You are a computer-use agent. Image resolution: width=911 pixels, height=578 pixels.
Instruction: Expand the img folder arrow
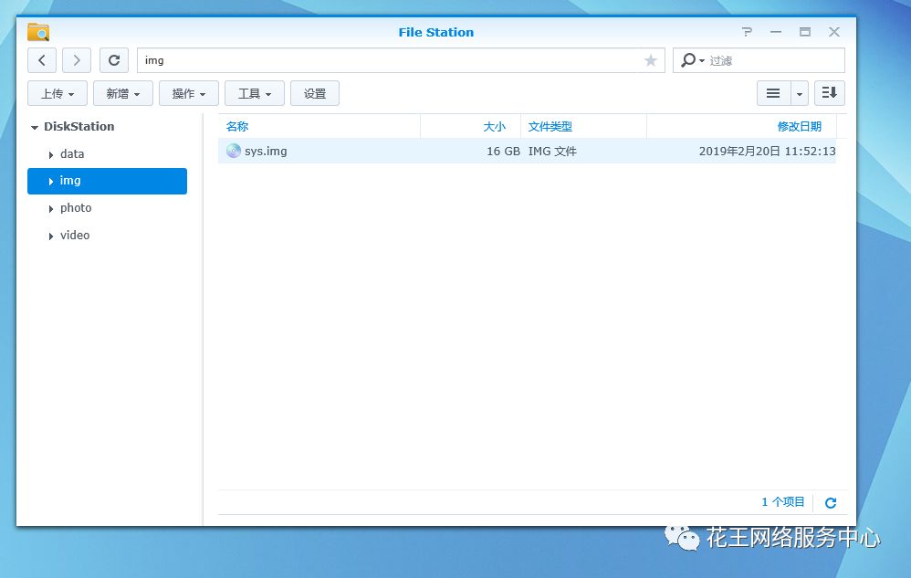(x=51, y=182)
